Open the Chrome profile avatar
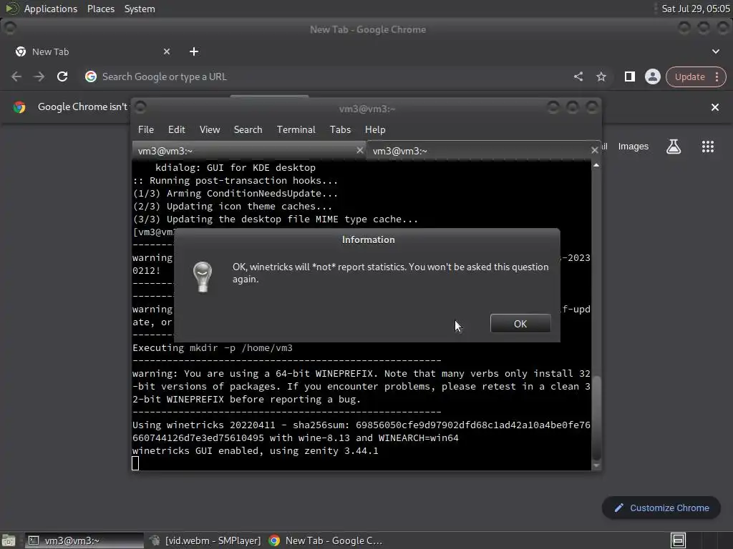Screen dimensions: 733x549 pos(653,76)
